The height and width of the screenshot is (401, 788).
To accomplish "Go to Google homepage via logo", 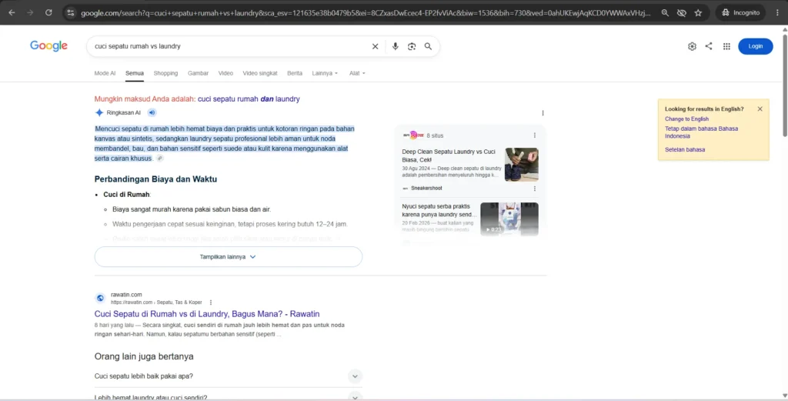I will [48, 45].
